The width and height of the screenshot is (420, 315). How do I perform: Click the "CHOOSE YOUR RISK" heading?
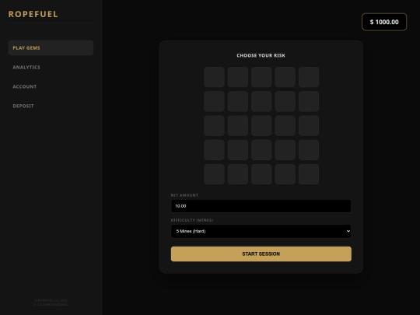click(x=261, y=55)
